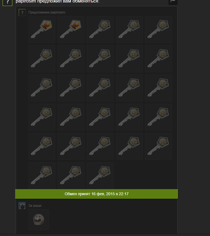This screenshot has height=236, width=210.
Task: Click the fourth key in the second row
Action: (129, 58)
